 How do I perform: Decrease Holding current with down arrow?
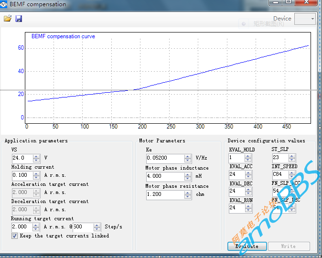coord(36,178)
